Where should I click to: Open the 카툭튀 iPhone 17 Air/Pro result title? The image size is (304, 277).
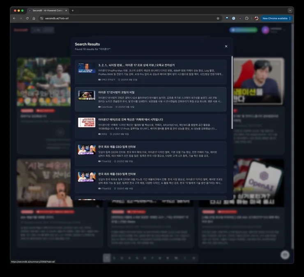pos(130,119)
